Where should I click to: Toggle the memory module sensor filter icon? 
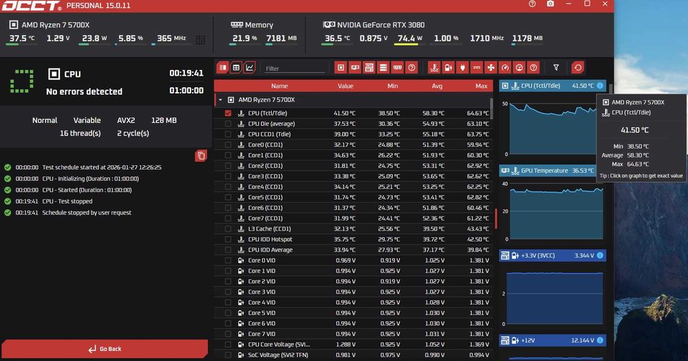pos(397,67)
